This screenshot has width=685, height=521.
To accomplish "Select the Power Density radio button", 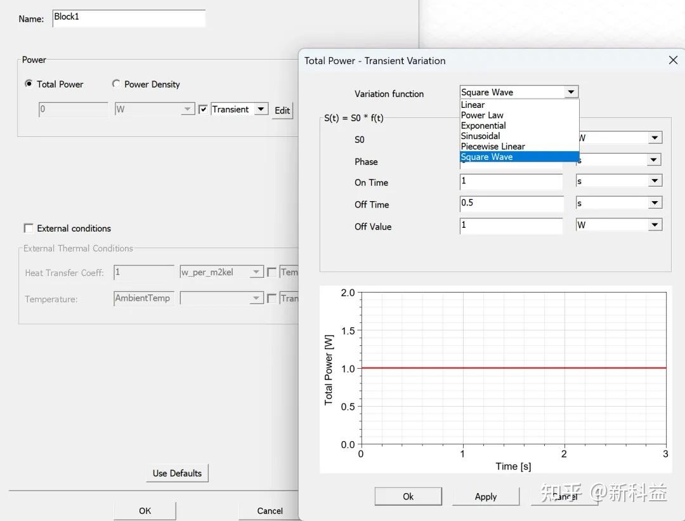I will tap(116, 84).
